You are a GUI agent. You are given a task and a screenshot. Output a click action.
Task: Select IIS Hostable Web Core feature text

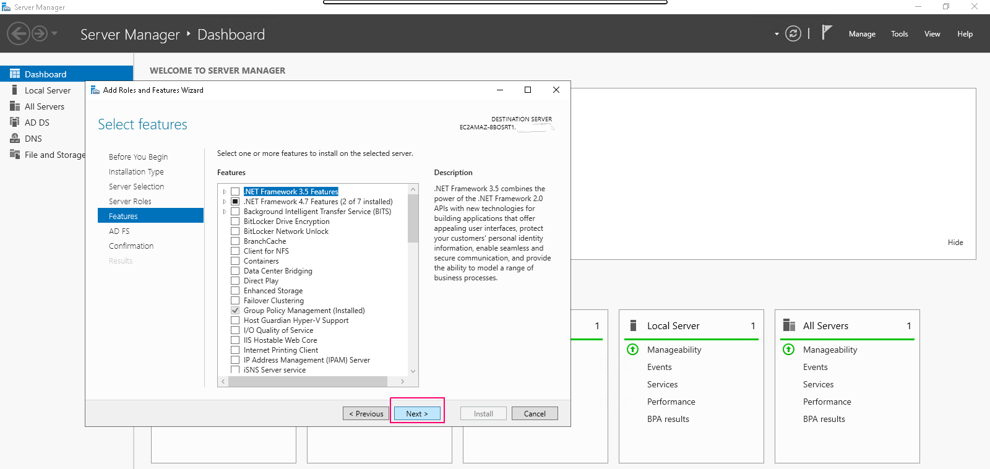point(280,340)
